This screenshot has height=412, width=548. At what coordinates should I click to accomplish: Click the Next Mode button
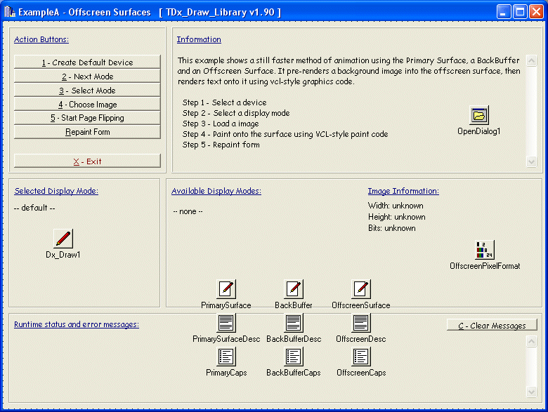(x=87, y=77)
